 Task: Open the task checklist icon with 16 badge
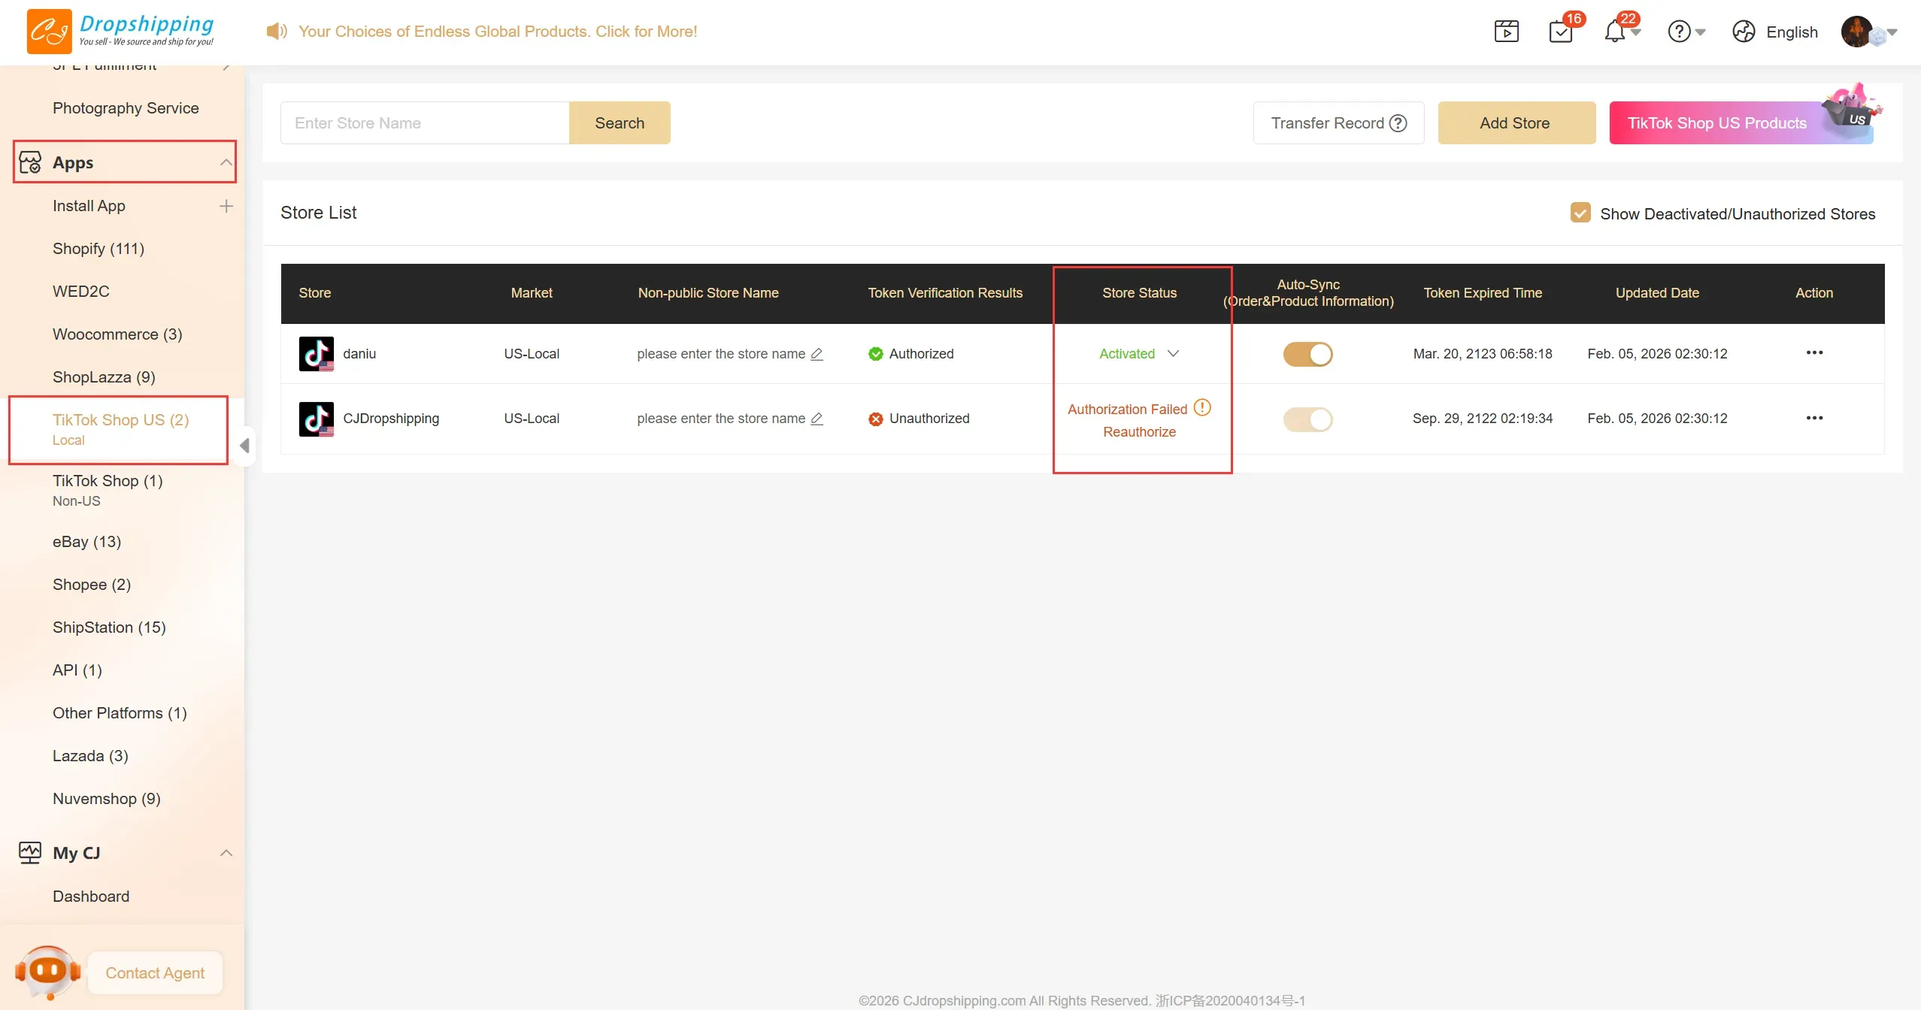pos(1560,32)
